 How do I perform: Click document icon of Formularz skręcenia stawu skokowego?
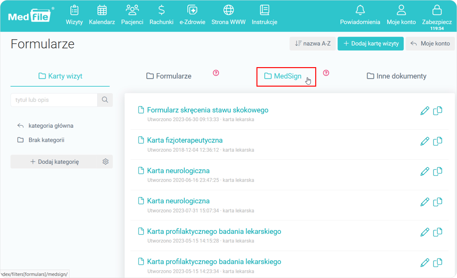tap(141, 110)
